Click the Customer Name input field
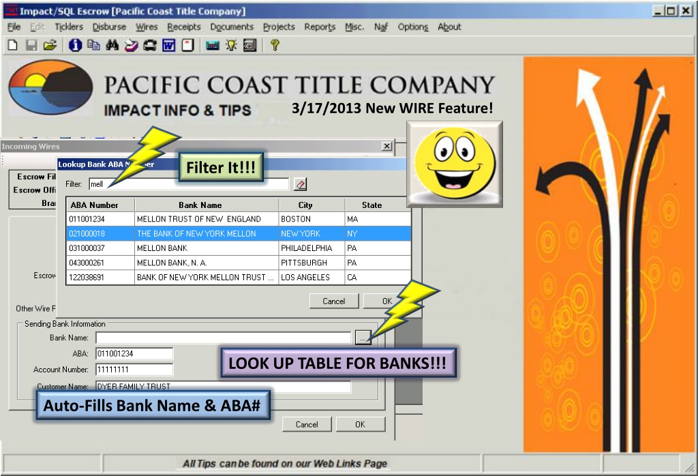 pos(224,386)
